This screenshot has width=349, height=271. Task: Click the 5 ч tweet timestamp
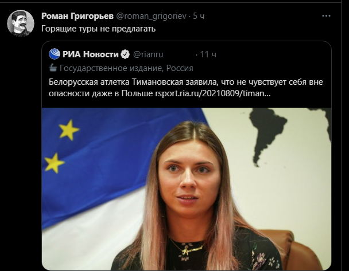click(x=199, y=16)
